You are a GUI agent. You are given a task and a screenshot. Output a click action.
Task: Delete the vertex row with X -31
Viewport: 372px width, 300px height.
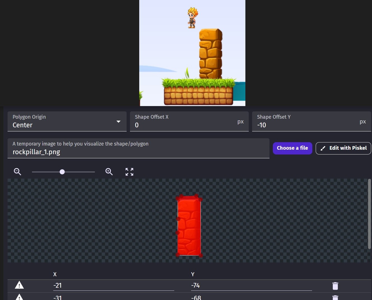pyautogui.click(x=335, y=297)
